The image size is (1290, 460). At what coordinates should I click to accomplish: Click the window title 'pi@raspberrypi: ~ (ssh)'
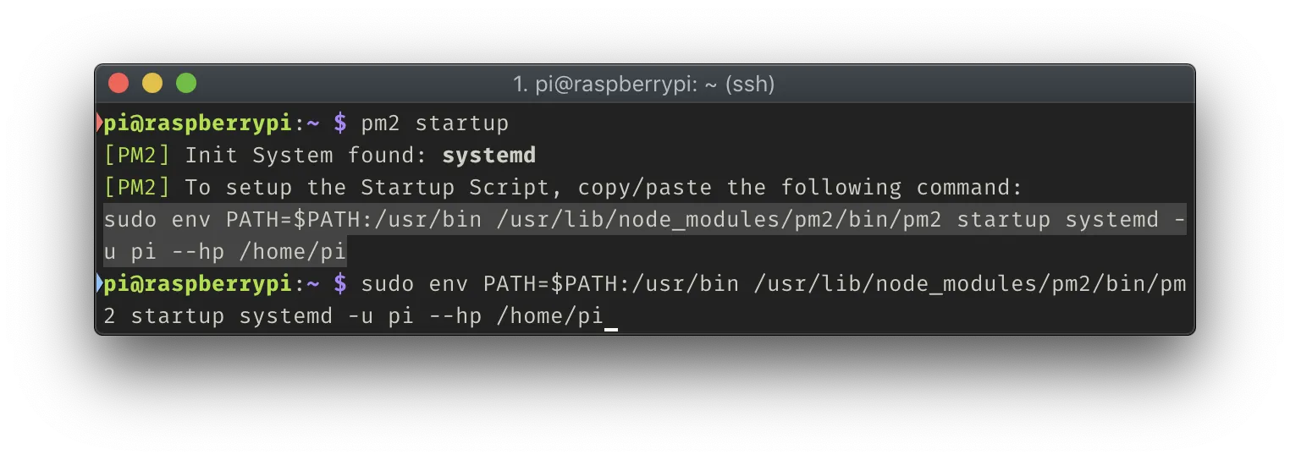644,84
